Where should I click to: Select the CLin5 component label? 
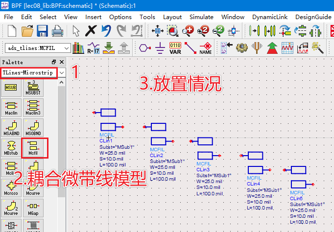(296, 198)
